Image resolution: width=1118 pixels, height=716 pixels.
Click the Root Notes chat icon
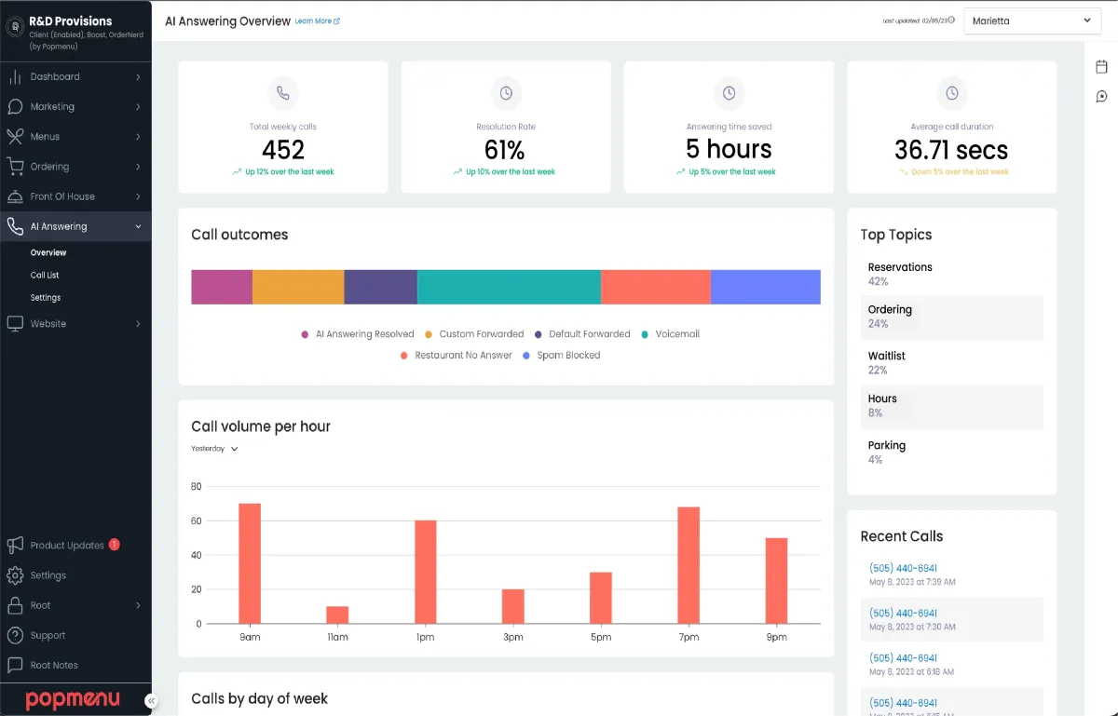tap(15, 665)
